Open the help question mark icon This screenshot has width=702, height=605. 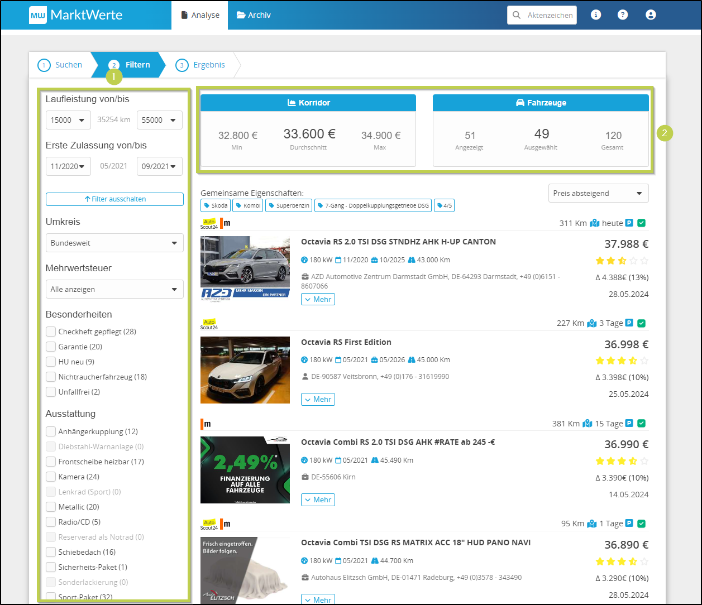tap(623, 15)
